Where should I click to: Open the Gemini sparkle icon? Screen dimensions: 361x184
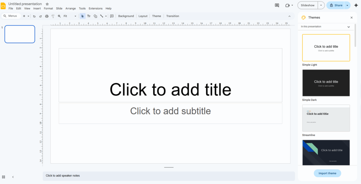coord(356,5)
